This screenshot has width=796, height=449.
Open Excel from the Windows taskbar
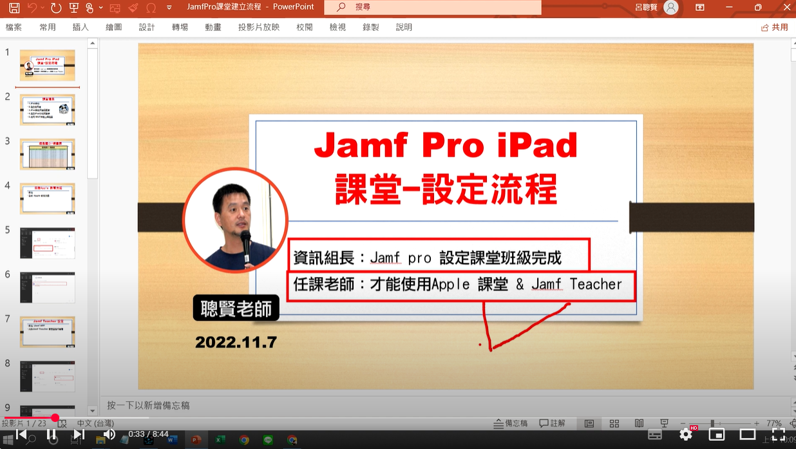[220, 440]
